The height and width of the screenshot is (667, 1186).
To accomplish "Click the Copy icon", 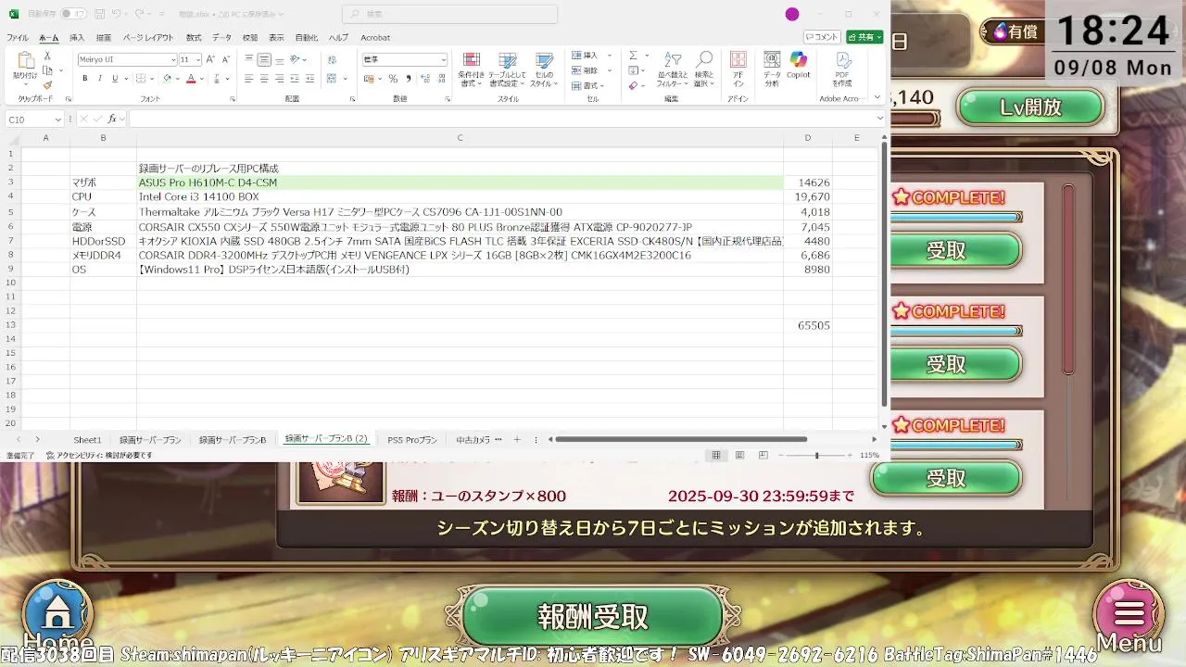I will pyautogui.click(x=47, y=70).
